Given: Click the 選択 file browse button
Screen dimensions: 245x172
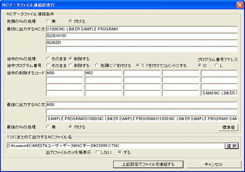Looking at the screenshot, I should (x=232, y=146).
